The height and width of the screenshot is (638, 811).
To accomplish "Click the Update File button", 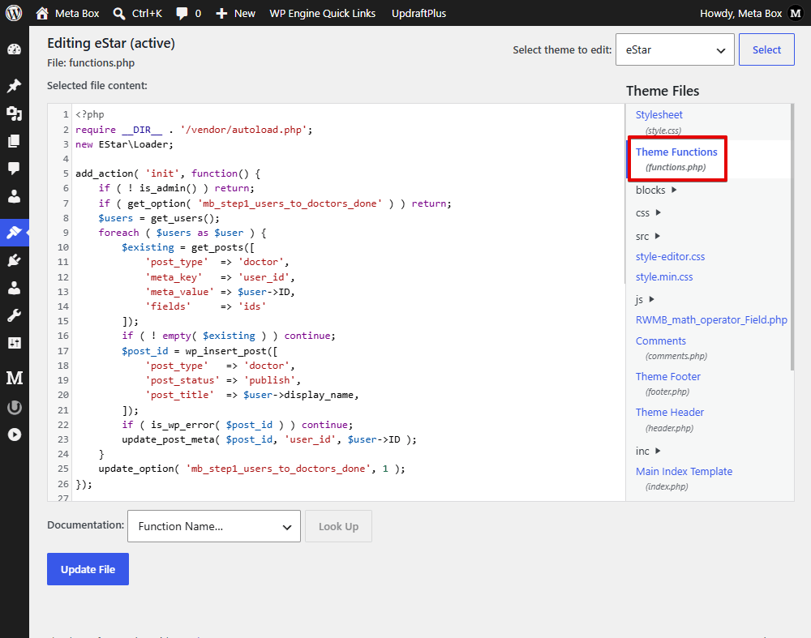I will (x=88, y=569).
